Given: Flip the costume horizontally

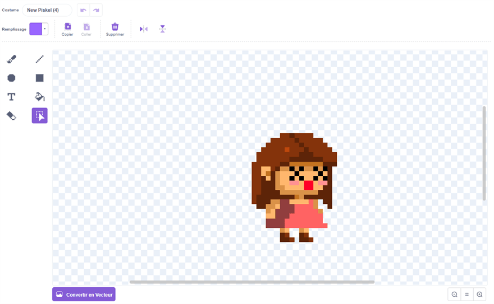Looking at the screenshot, I should click(x=144, y=29).
